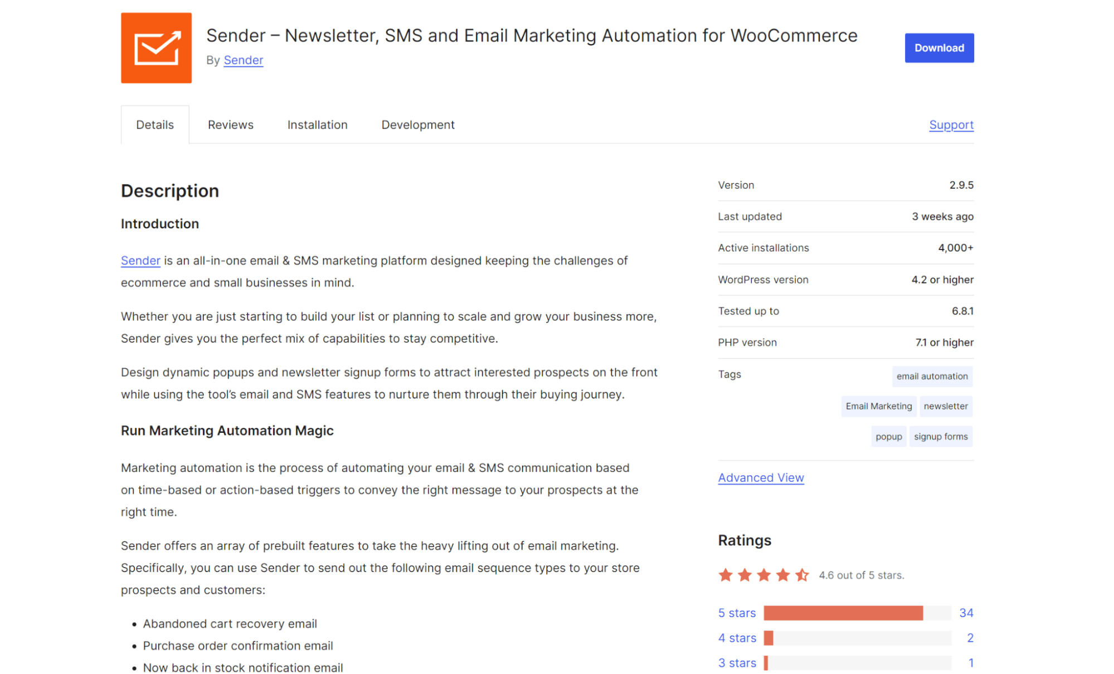Click the orange Sender plugin logo icon
Image resolution: width=1114 pixels, height=674 pixels.
[156, 48]
